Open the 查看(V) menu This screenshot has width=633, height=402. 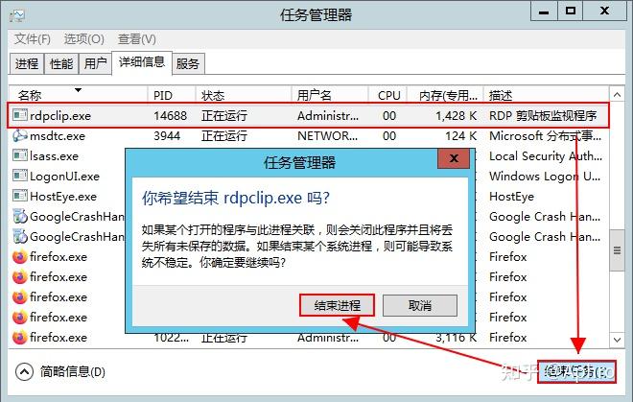coord(137,39)
